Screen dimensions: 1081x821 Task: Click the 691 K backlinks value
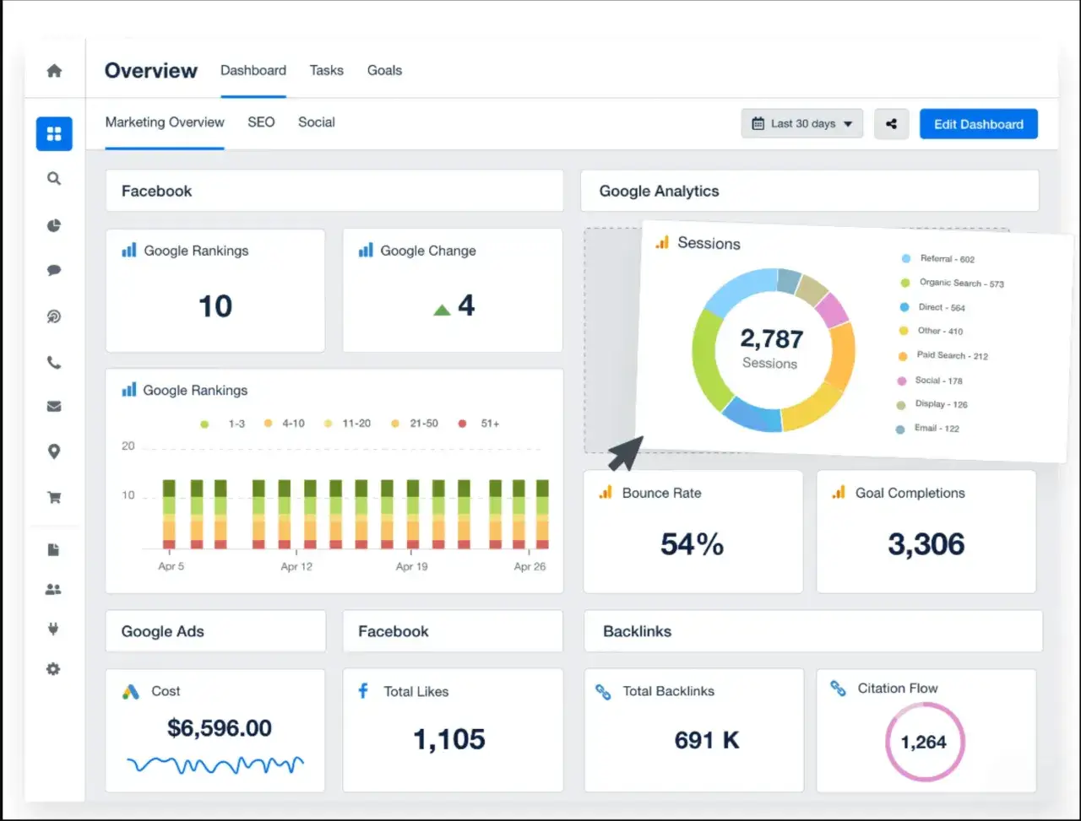(x=707, y=741)
